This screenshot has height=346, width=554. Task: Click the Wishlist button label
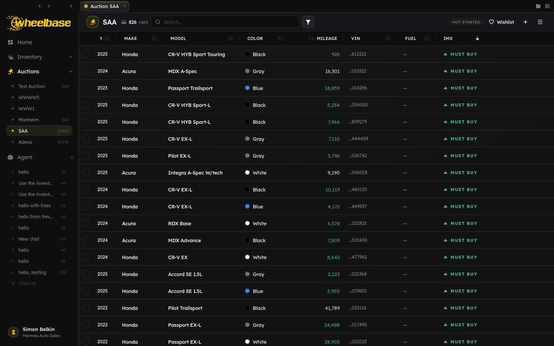(505, 22)
